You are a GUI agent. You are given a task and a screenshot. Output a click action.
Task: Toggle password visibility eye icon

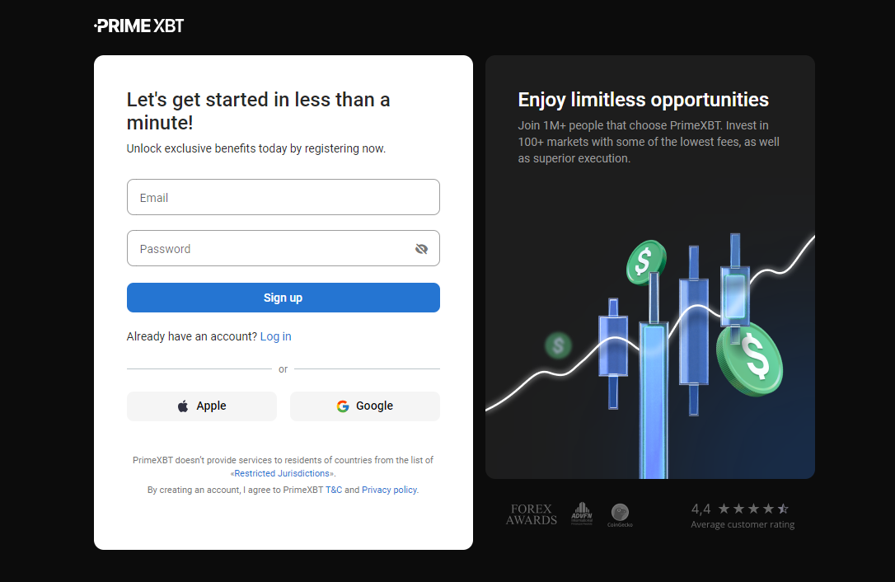coord(421,249)
